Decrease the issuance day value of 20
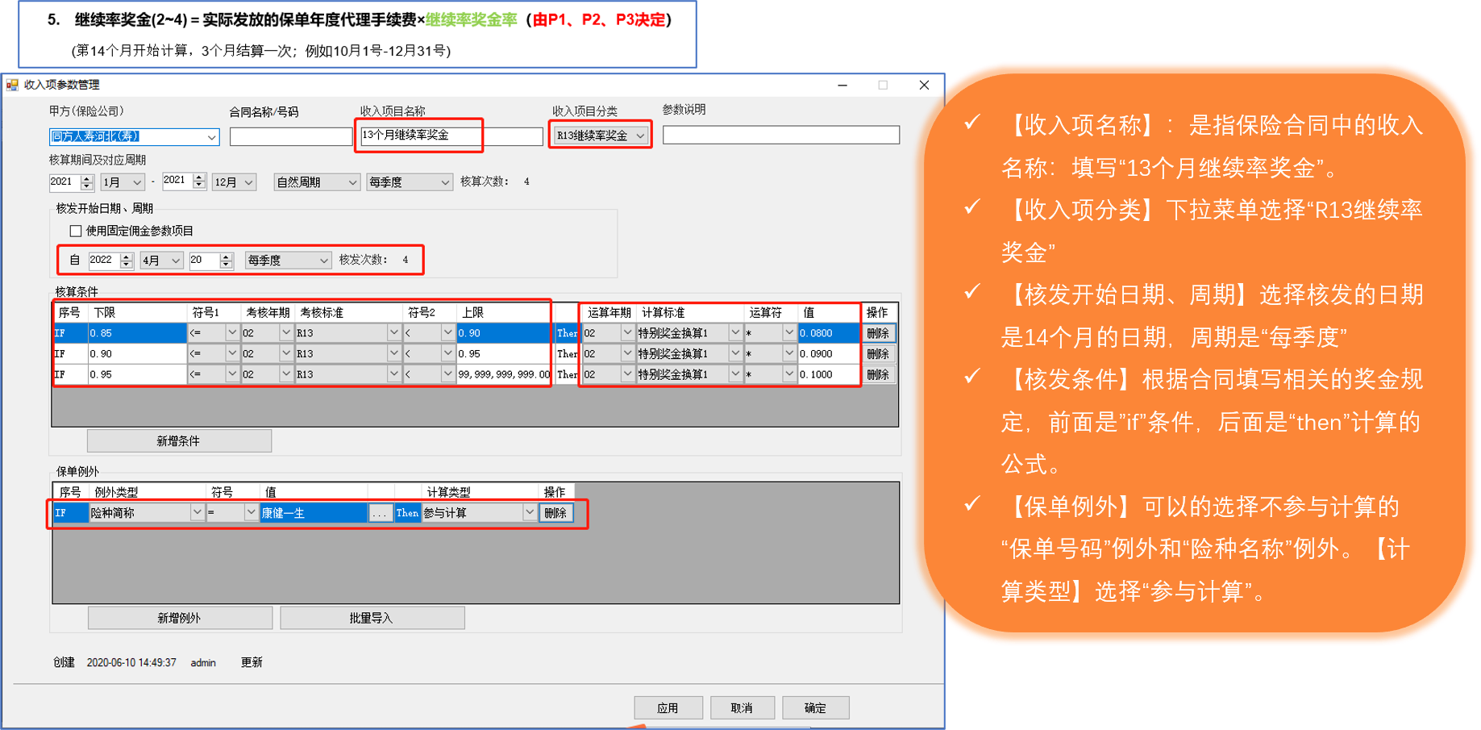The image size is (1481, 730). pyautogui.click(x=227, y=265)
